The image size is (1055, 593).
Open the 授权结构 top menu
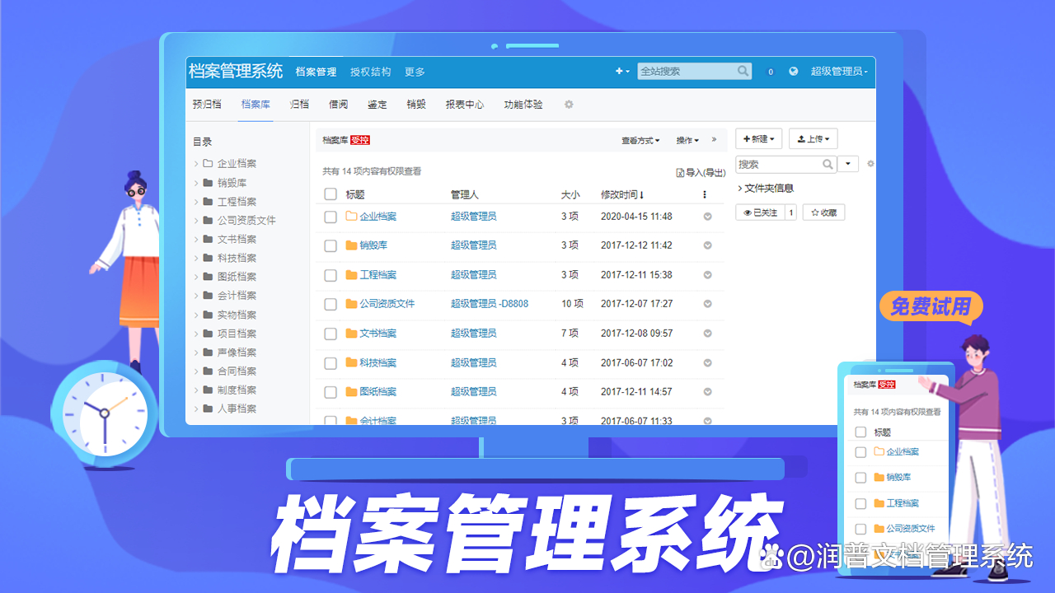pos(370,72)
